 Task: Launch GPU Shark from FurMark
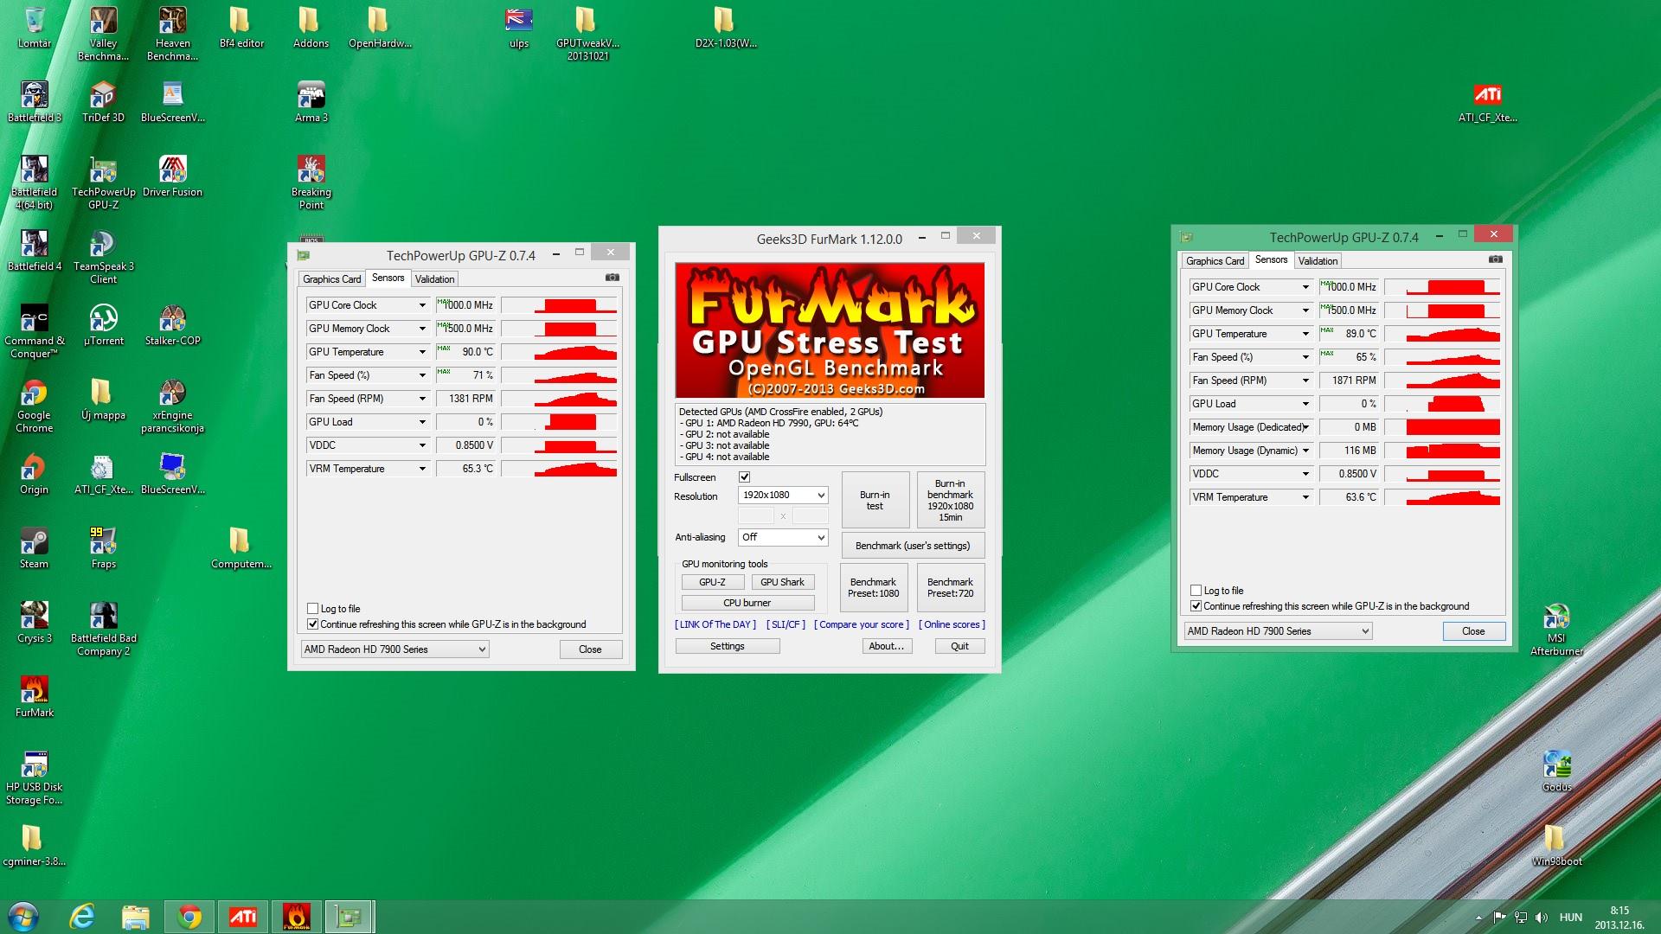point(782,582)
